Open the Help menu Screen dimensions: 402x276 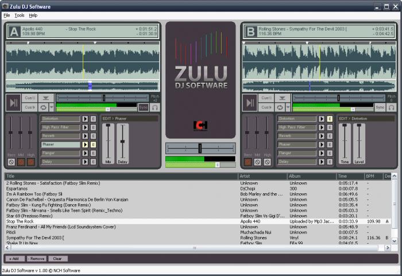point(33,15)
